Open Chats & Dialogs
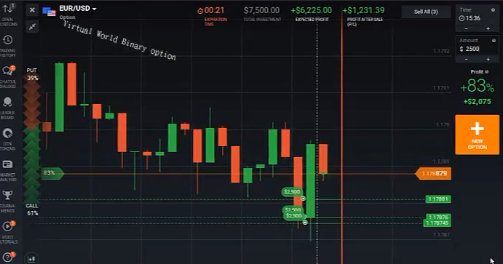Image resolution: width=503 pixels, height=264 pixels. pos(8,77)
